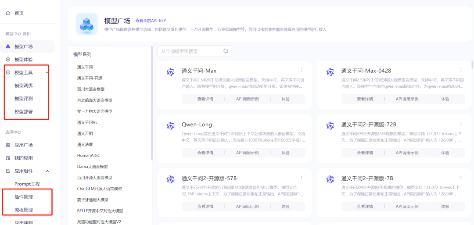Viewport: 474px width, 225px height.
Task: Click the 通义千问2-开源版-7B model logo
Action: click(330, 179)
